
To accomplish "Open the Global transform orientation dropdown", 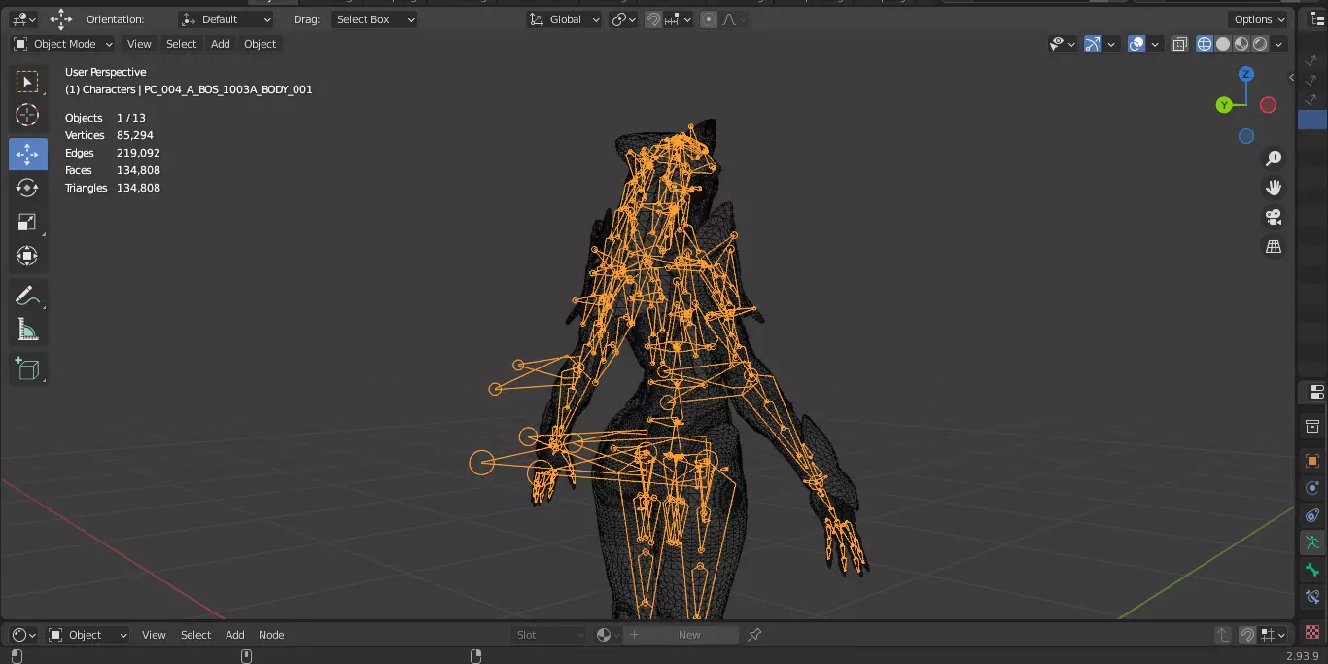I will (564, 19).
